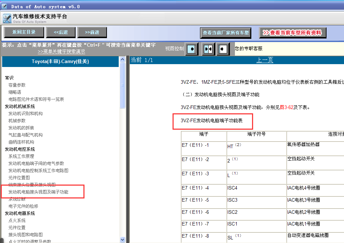Go back with the <<后退 button
This screenshot has height=243, width=344.
pos(61,32)
